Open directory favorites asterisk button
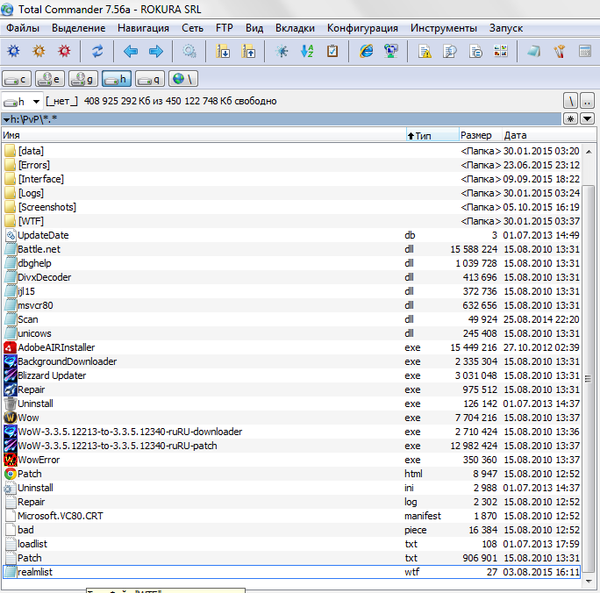This screenshot has width=600, height=593. point(570,119)
